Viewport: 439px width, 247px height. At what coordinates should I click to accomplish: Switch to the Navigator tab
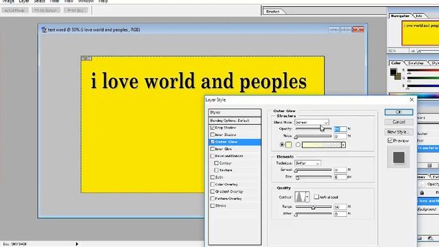400,16
